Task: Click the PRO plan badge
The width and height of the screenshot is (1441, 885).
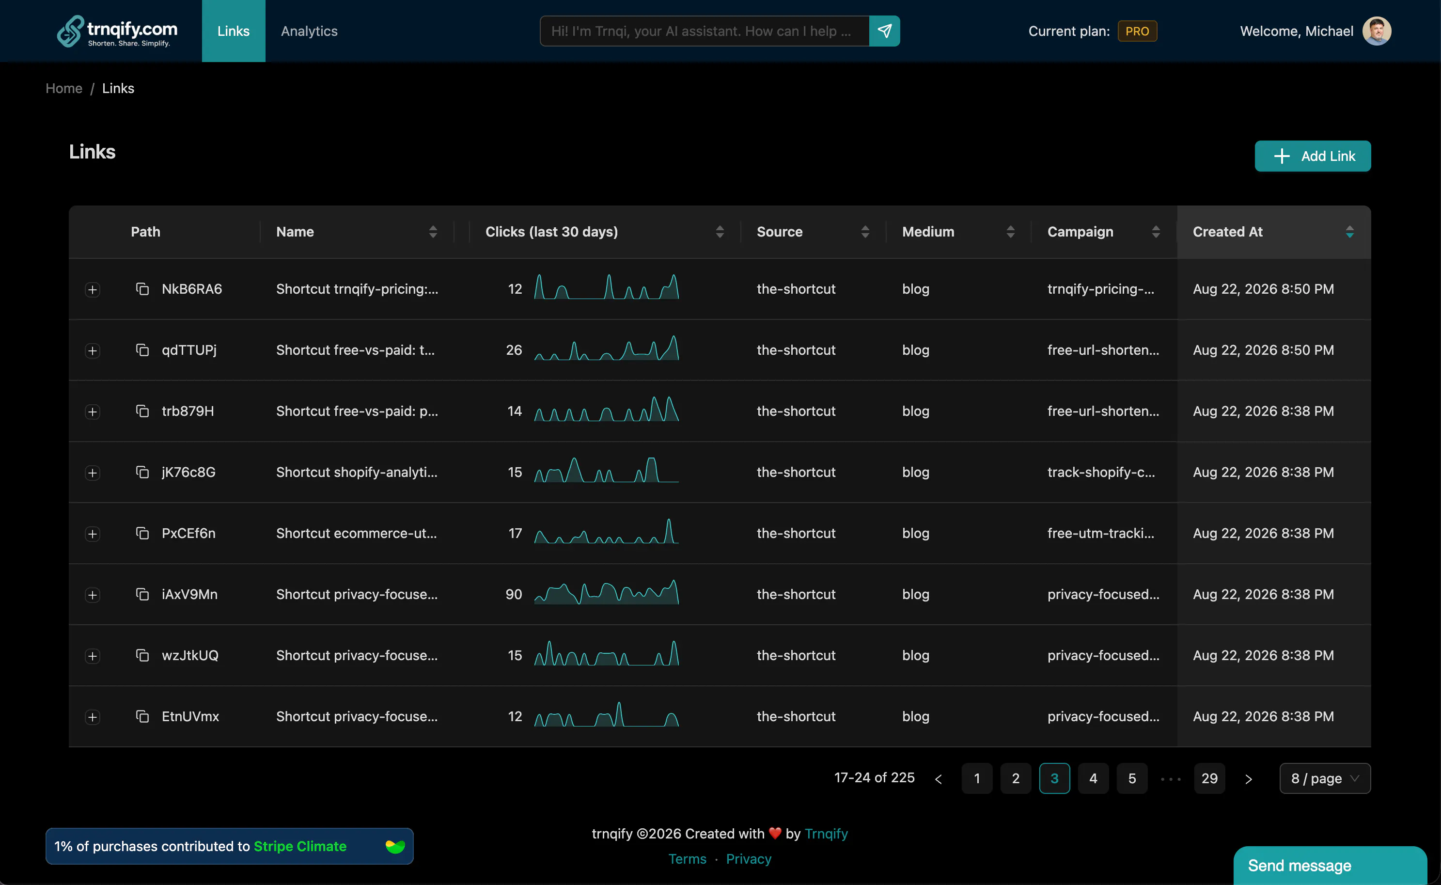Action: pyautogui.click(x=1137, y=31)
